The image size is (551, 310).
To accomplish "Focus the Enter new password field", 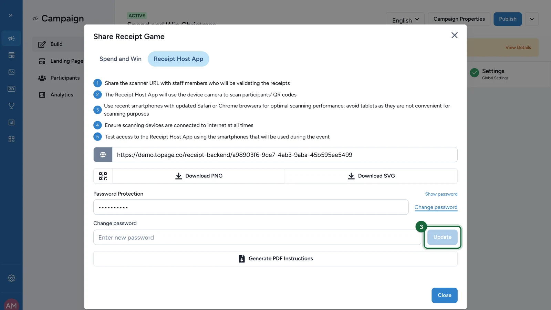I will click(x=257, y=237).
